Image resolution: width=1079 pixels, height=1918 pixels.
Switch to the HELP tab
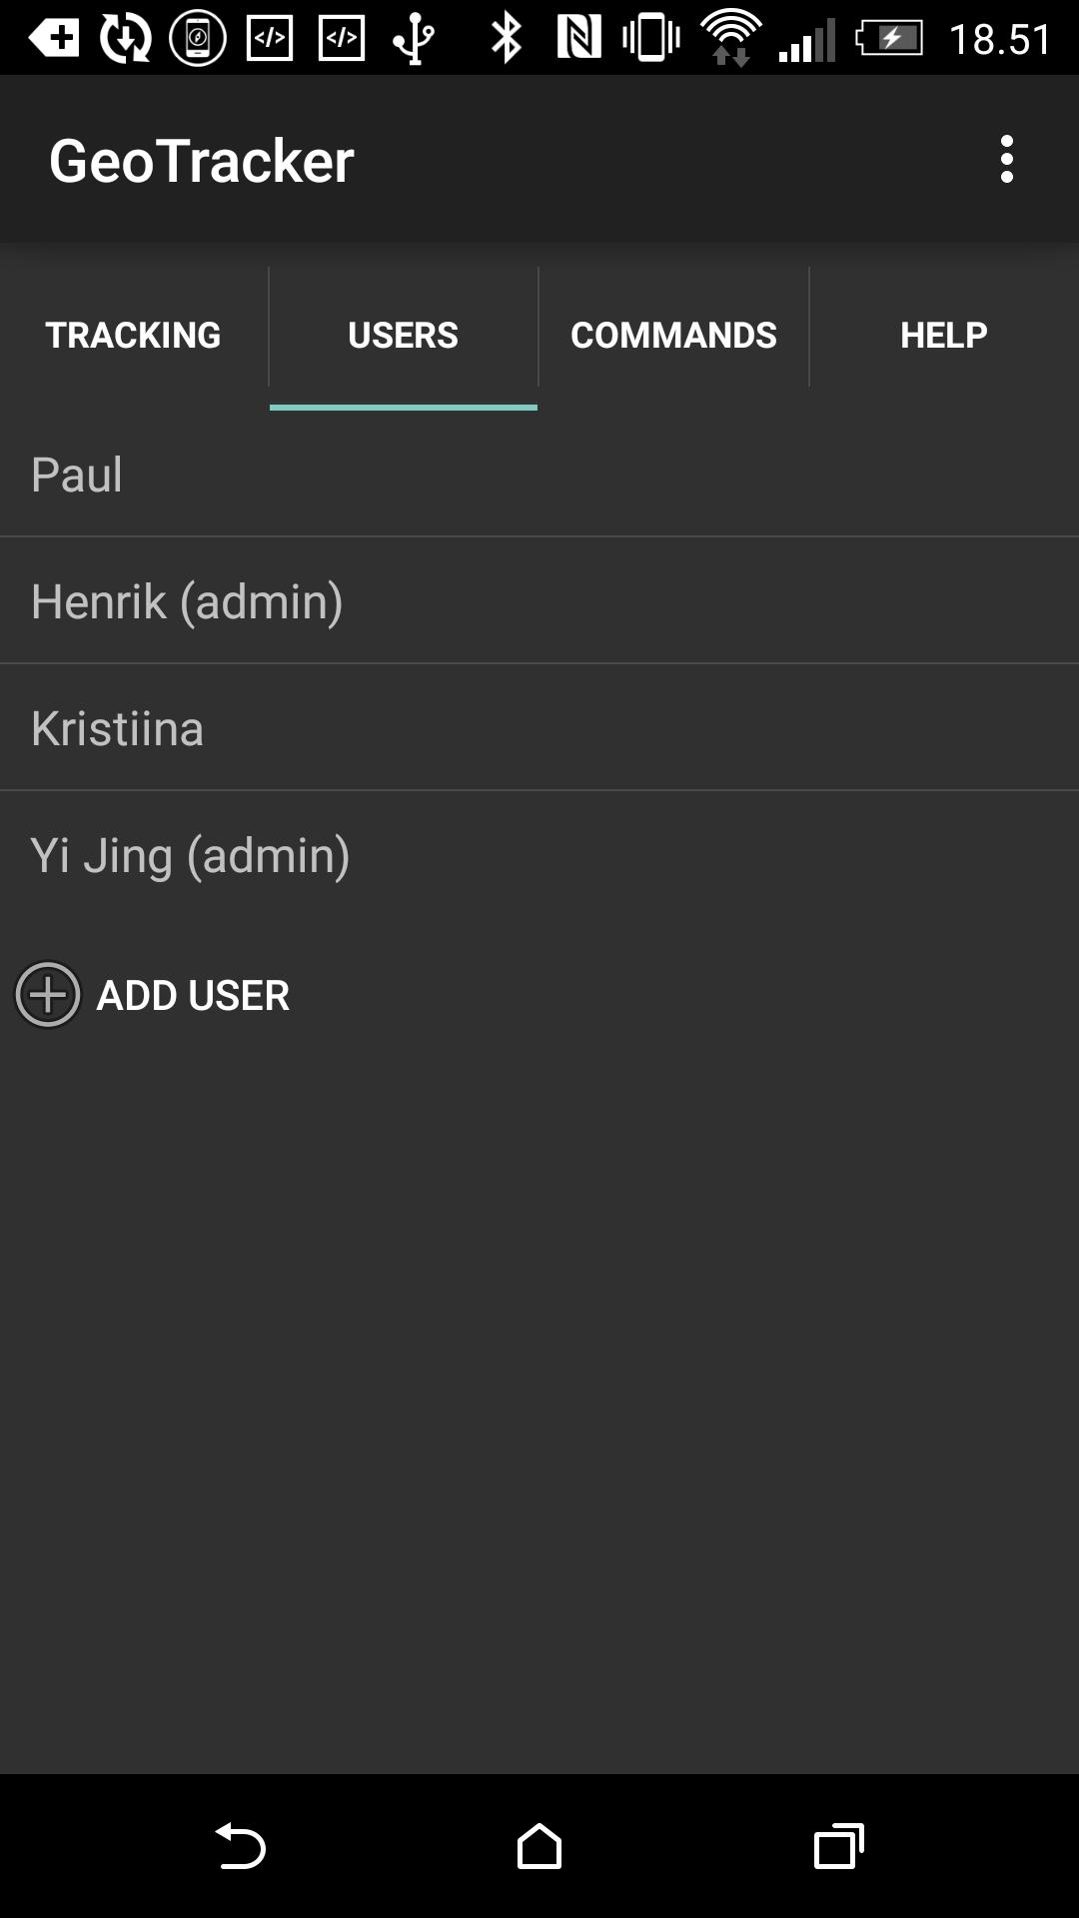point(943,335)
